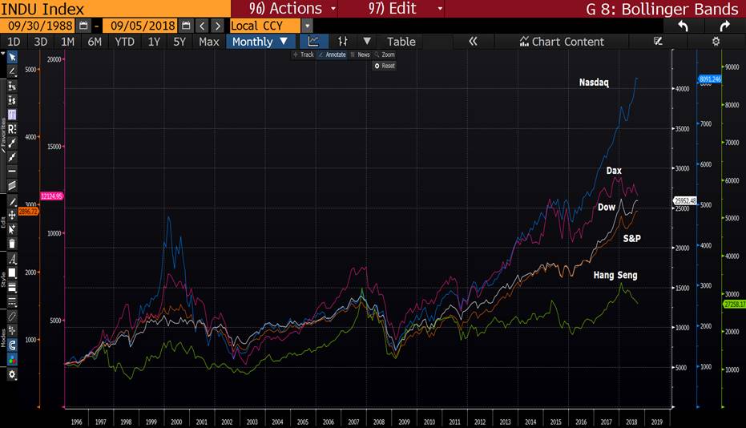Click the Hang Seng chart label
This screenshot has height=428, width=746.
point(615,275)
